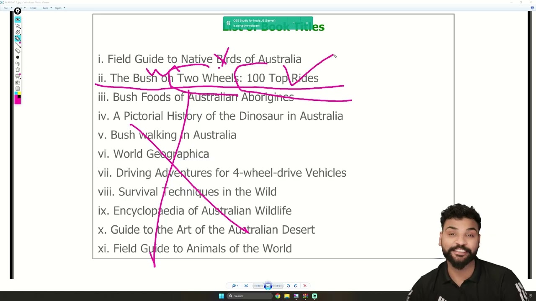This screenshot has height=301, width=536.
Task: Click 'xi. Field Guide to Animals of the World'
Action: click(x=195, y=249)
